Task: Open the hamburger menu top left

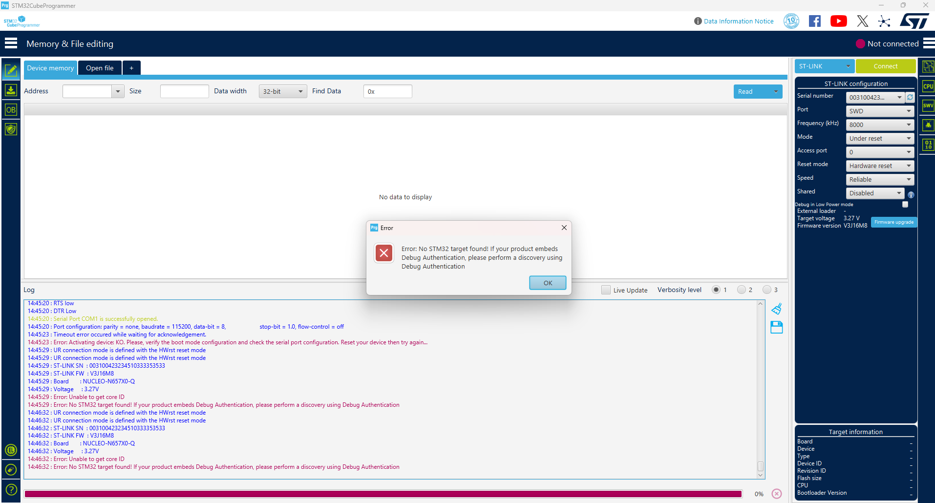Action: [11, 43]
